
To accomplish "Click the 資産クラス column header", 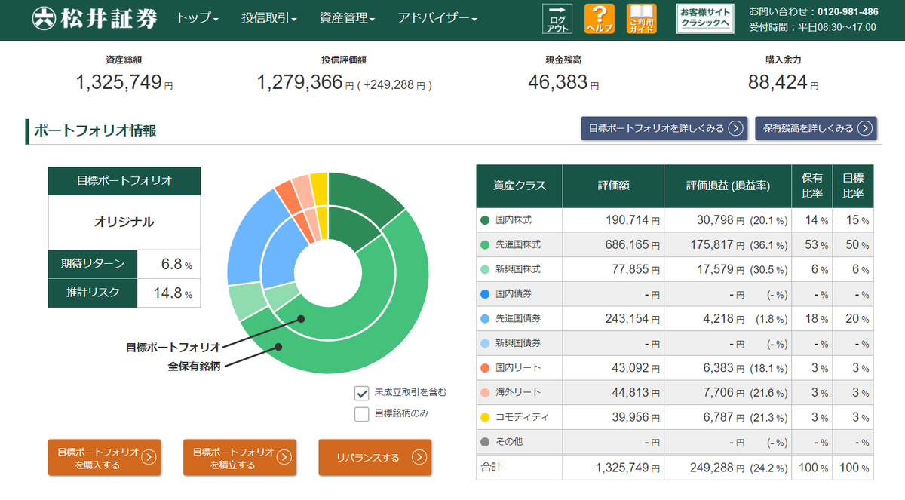I will 520,186.
